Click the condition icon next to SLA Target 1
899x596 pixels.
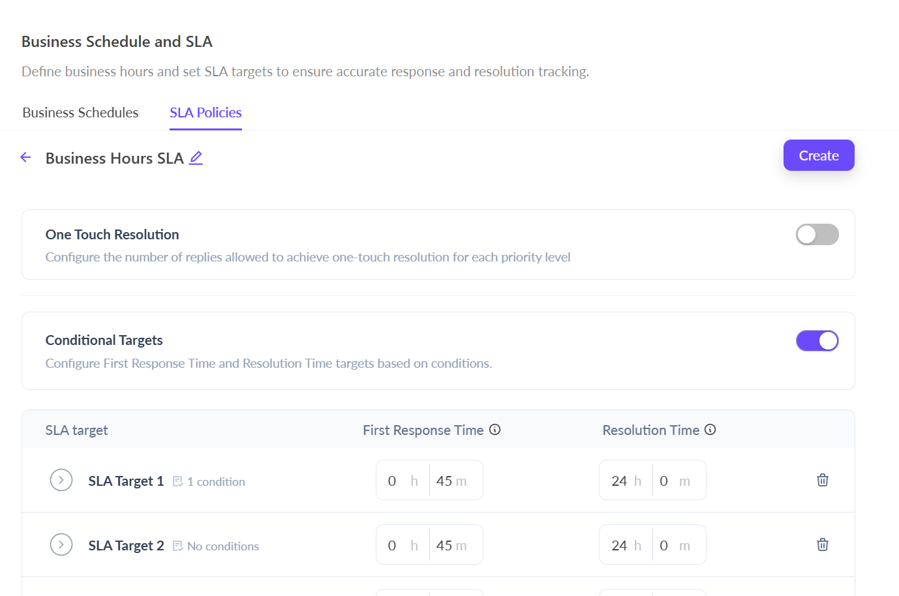[177, 481]
